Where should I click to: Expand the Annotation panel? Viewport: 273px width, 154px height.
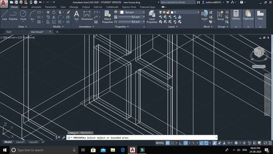pyautogui.click(x=86, y=27)
